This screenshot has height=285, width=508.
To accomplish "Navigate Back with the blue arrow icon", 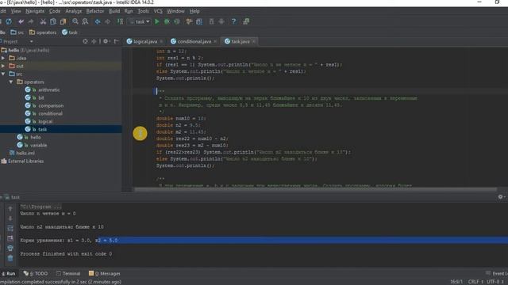I will click(x=98, y=21).
